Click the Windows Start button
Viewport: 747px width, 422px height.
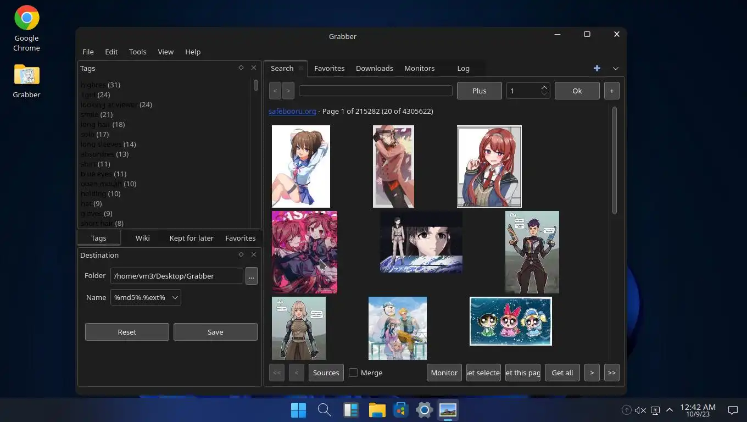click(x=298, y=410)
